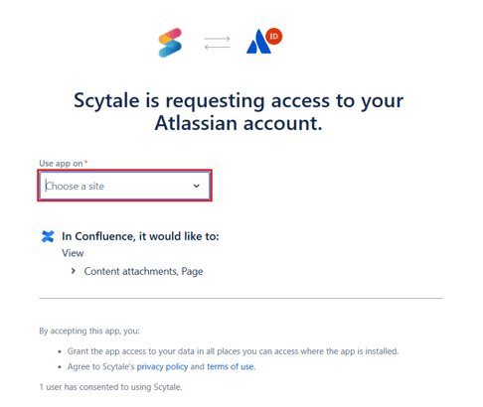The width and height of the screenshot is (483, 407).
Task: Click the two-way exchange arrows icon
Action: point(218,43)
